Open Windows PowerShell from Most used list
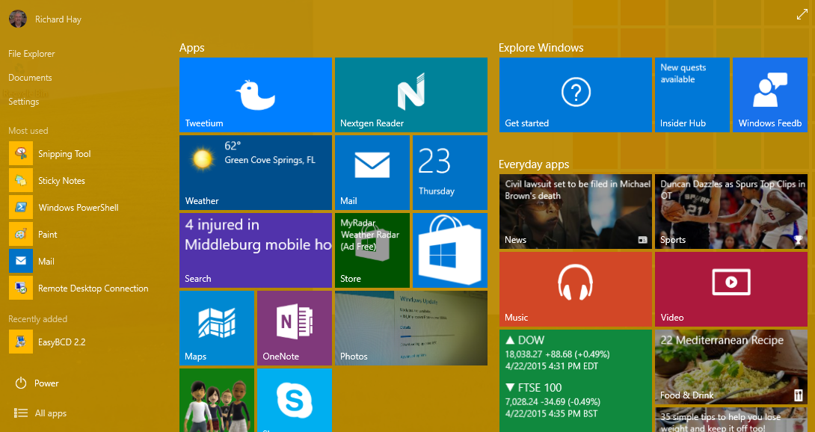The width and height of the screenshot is (815, 432). pos(78,208)
